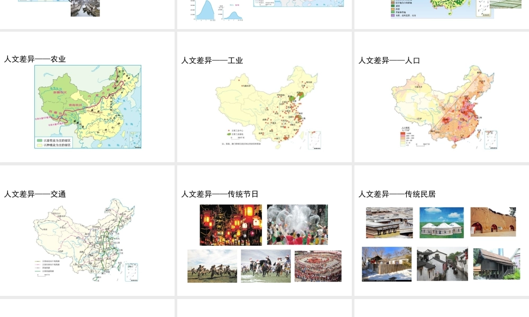Screen dimensions: 529x317
Task: Click the agriculture map legend box
Action: point(53,143)
